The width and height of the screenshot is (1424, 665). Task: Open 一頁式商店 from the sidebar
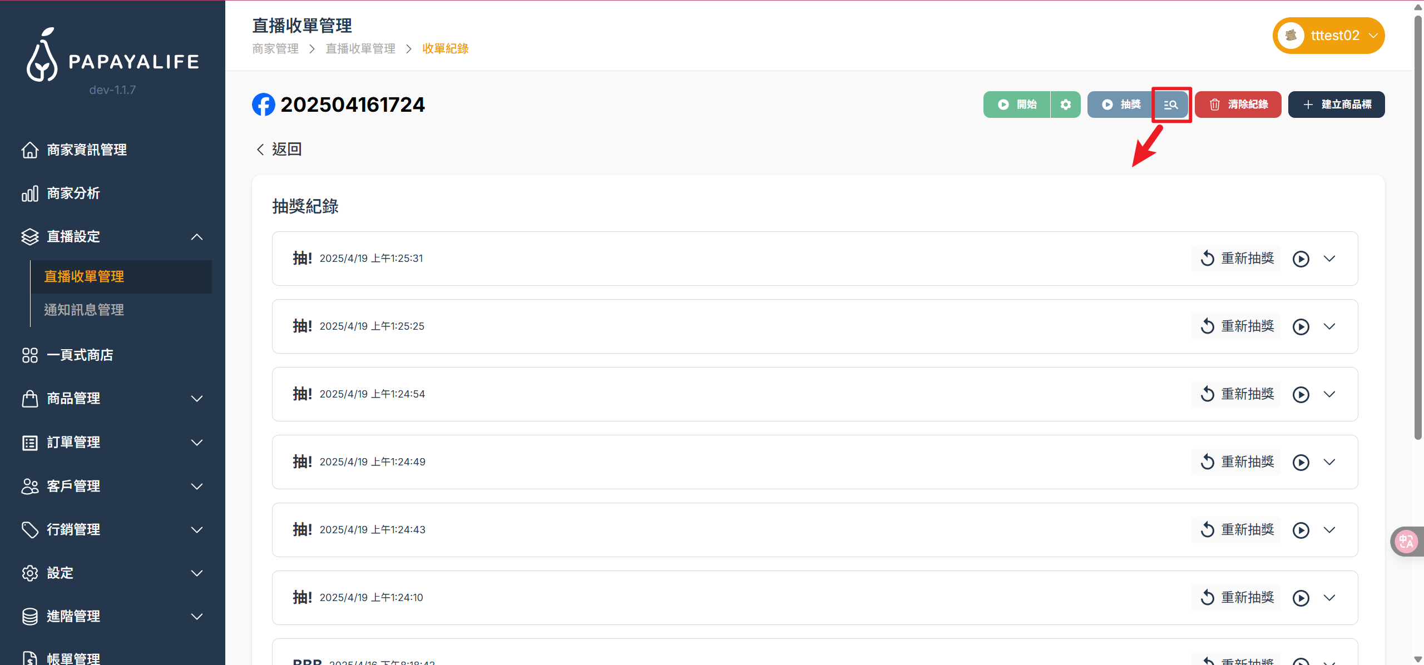(80, 355)
